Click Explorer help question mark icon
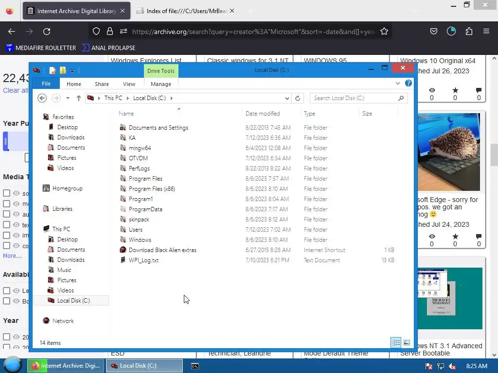498x373 pixels. 409,83
